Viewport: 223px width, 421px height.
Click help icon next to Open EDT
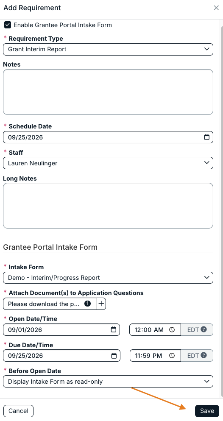[203, 329]
